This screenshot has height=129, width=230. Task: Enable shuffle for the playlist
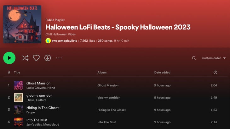click(25, 58)
